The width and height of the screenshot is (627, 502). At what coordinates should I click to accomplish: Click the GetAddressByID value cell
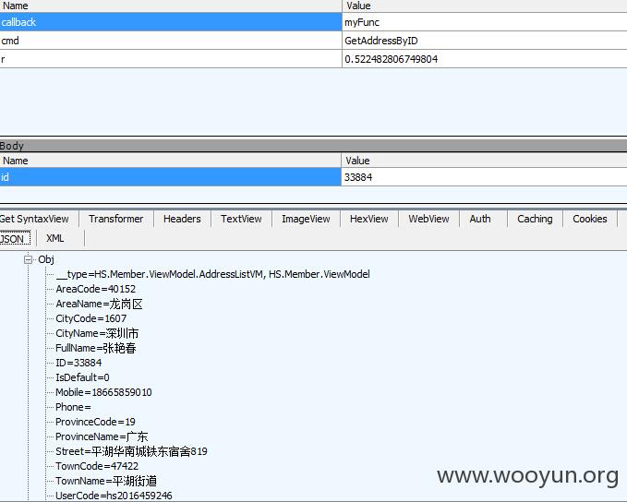pyautogui.click(x=485, y=41)
